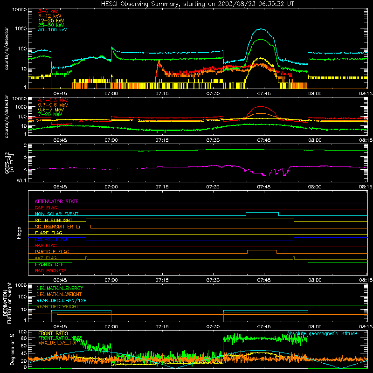Click the REAR_DEC_WEIGHT legend label

pyautogui.click(x=57, y=307)
